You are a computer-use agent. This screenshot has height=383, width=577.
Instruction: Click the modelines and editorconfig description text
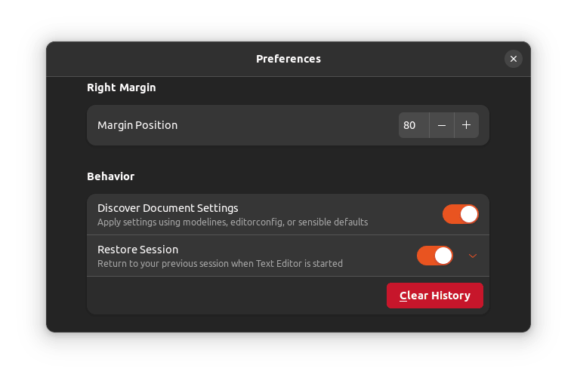click(233, 222)
